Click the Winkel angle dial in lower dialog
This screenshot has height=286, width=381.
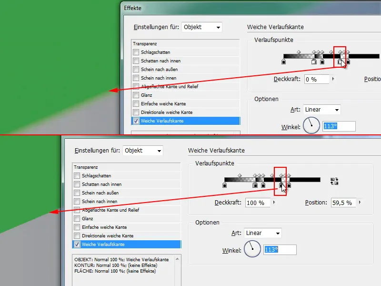[252, 249]
